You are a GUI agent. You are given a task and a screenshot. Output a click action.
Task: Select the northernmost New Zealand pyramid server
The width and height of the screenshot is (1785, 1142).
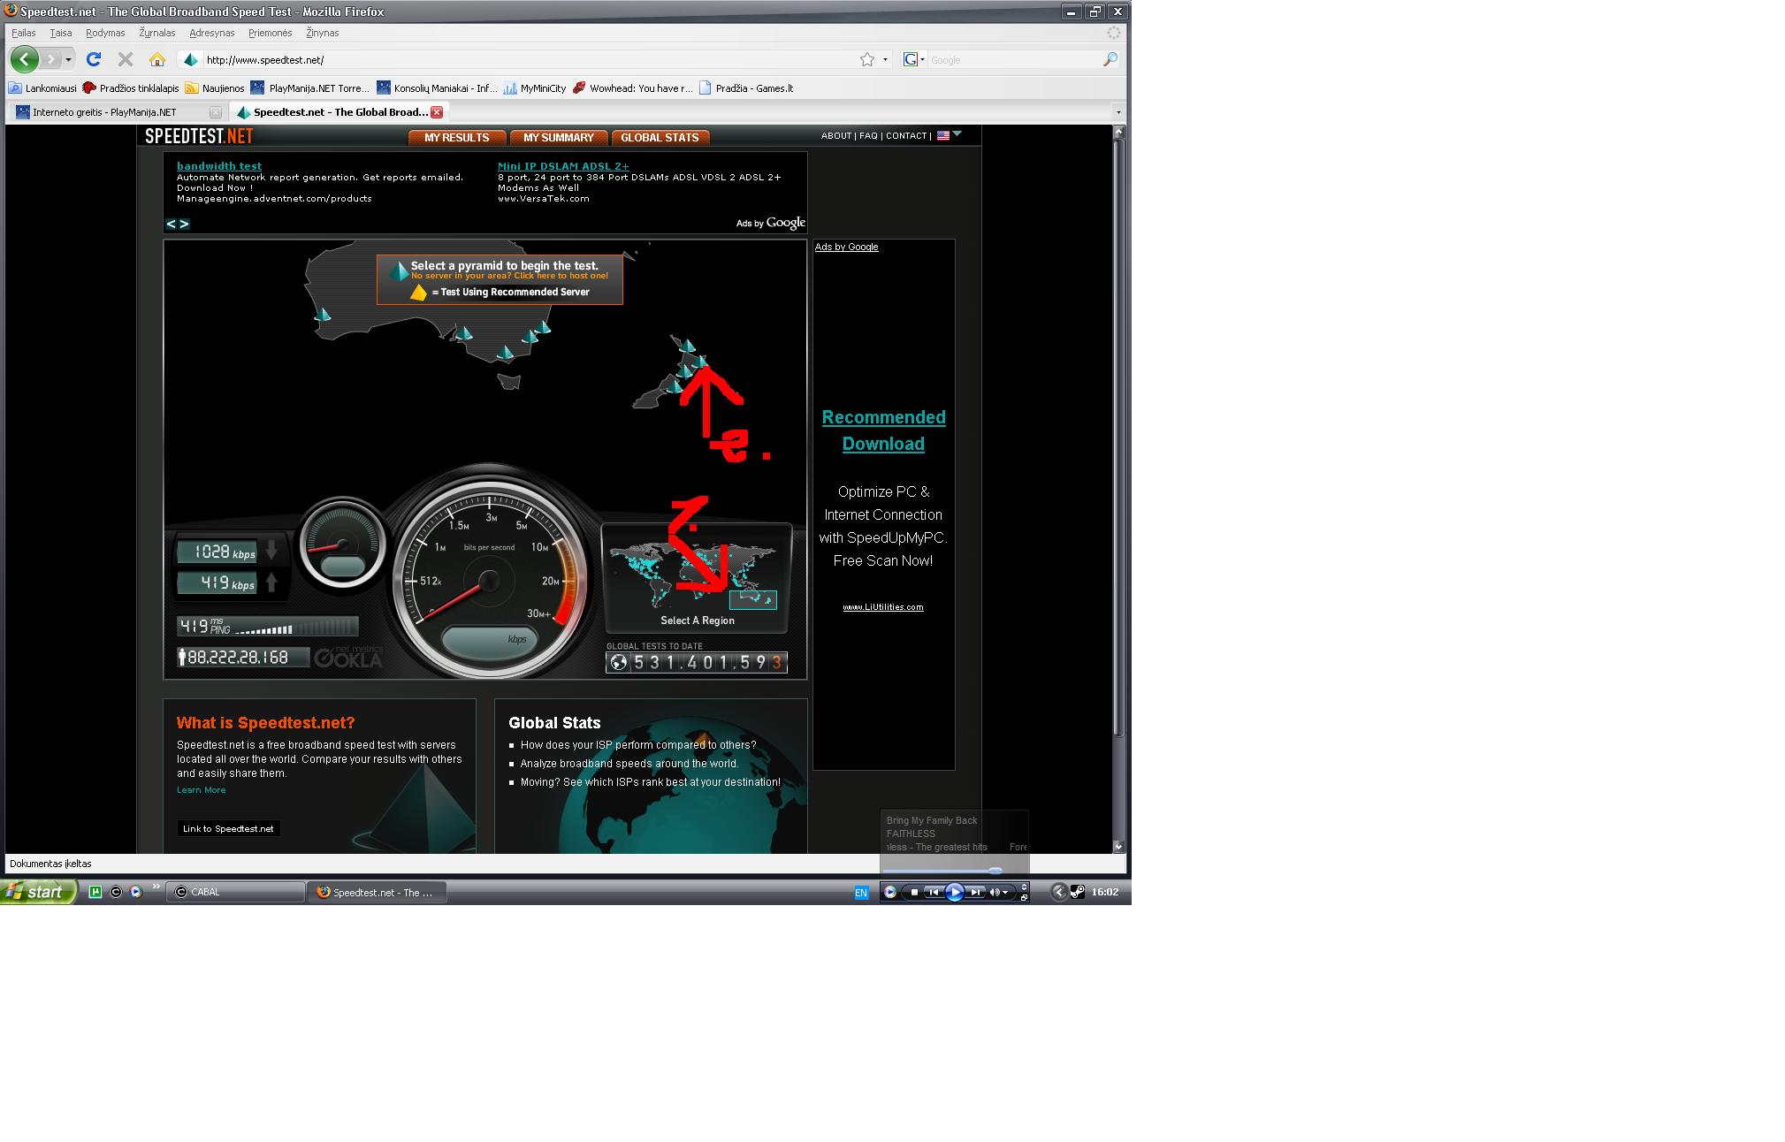687,345
